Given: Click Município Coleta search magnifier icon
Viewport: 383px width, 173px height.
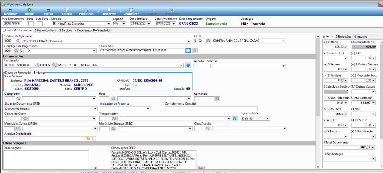Looking at the screenshot, I should coord(18,129).
